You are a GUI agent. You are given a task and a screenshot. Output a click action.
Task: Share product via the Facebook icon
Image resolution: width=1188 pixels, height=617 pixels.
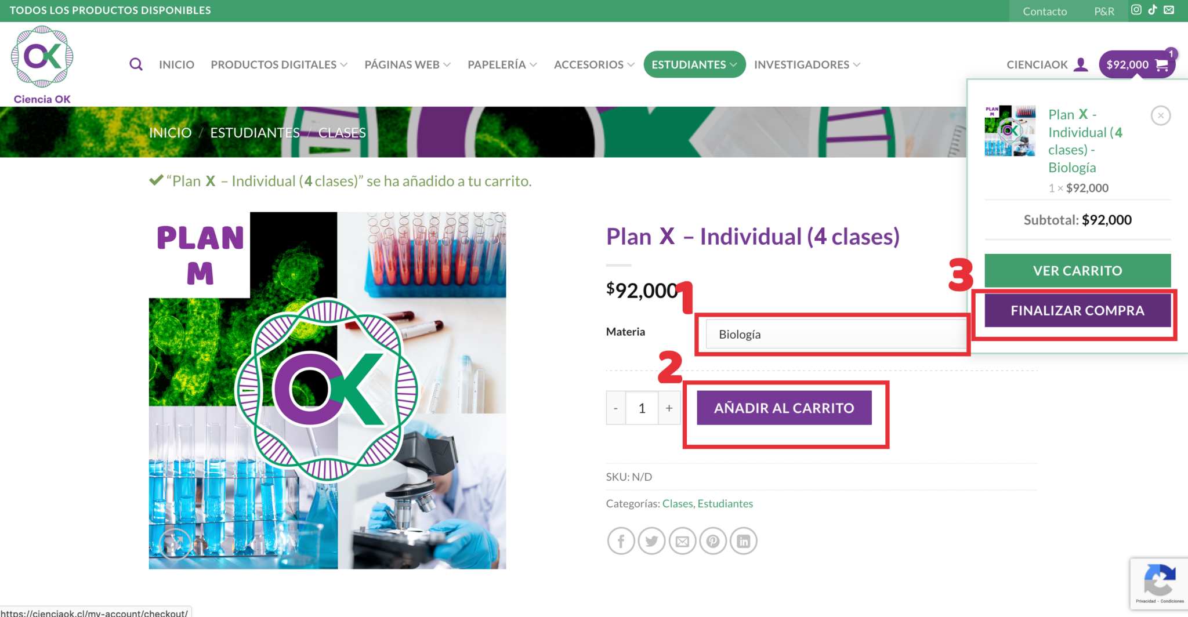(621, 540)
